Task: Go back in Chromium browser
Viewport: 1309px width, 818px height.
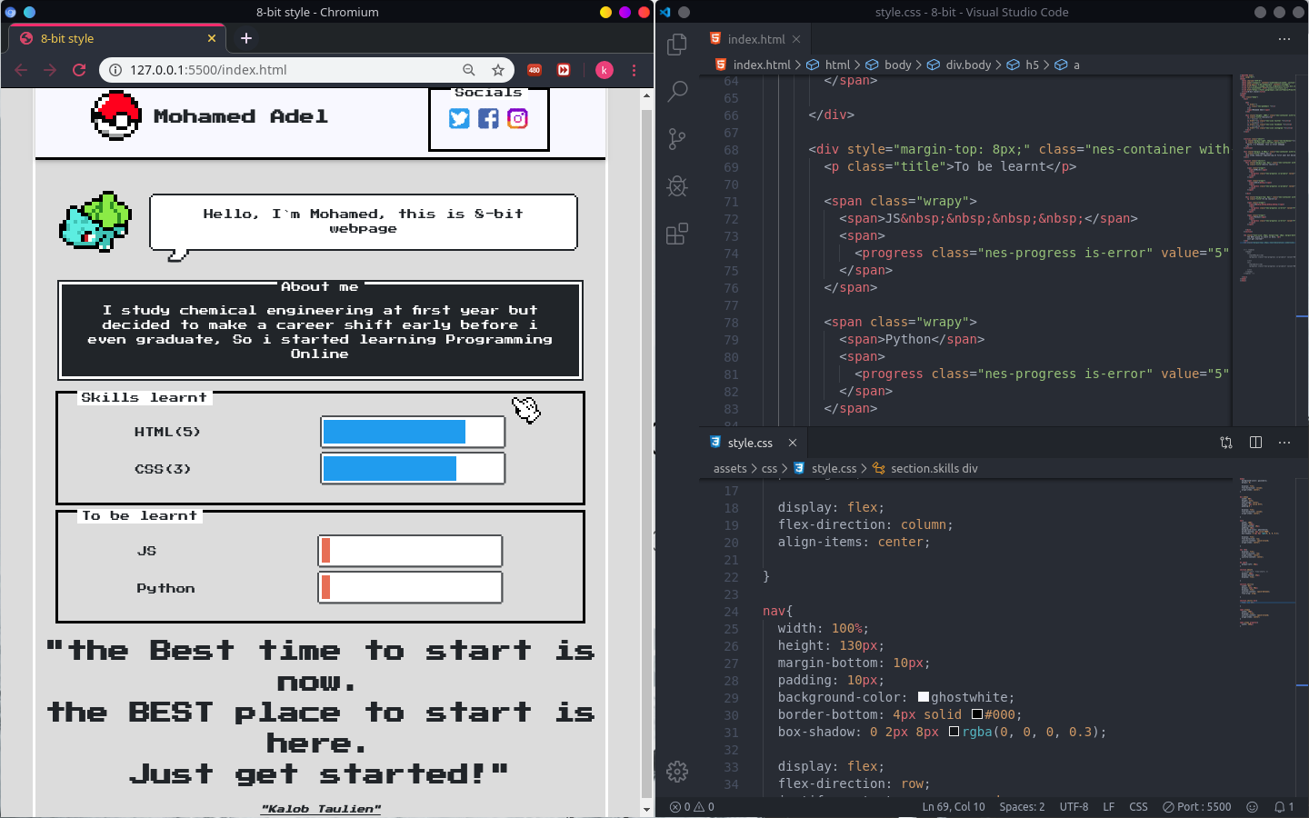Action: click(21, 70)
